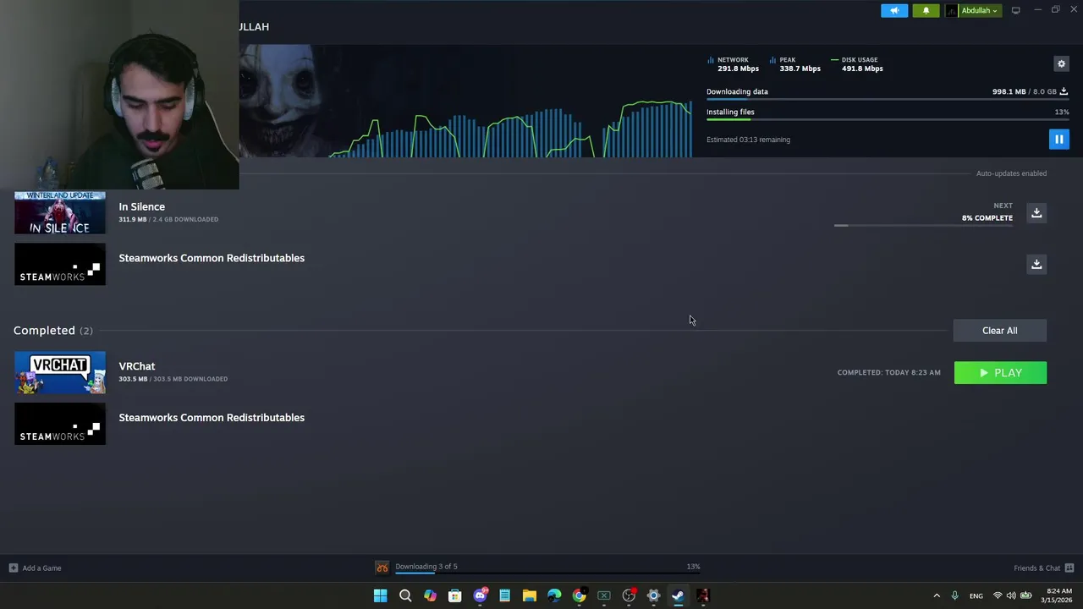1083x609 pixels.
Task: Open the clock showing 8:24 AM
Action: click(x=1056, y=595)
